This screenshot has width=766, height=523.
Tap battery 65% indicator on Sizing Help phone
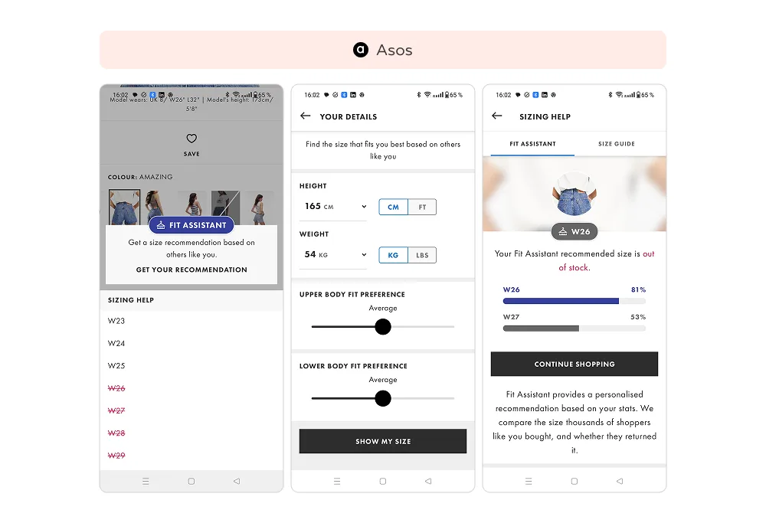coord(647,95)
